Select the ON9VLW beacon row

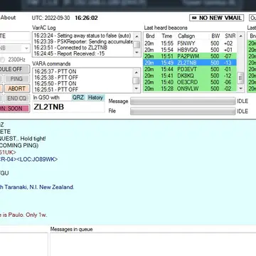point(190,88)
